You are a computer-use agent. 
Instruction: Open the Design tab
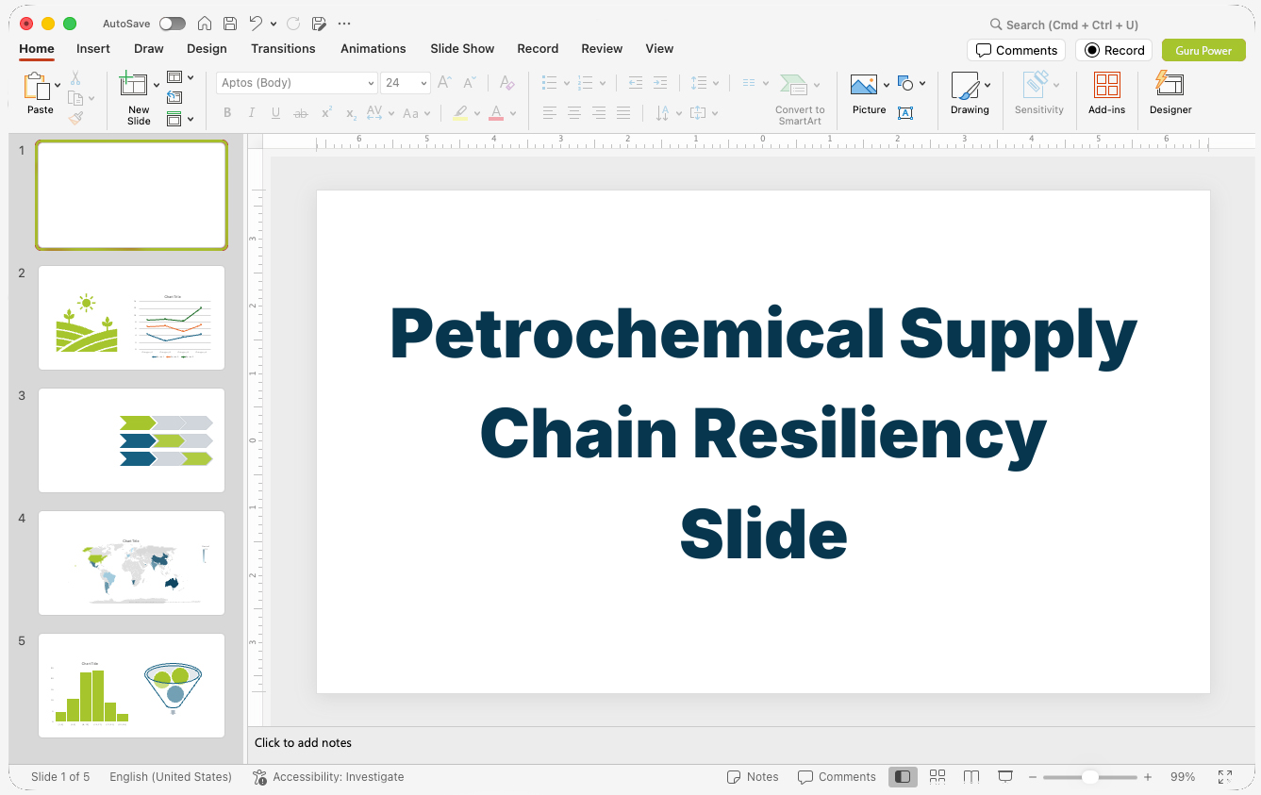(x=207, y=49)
